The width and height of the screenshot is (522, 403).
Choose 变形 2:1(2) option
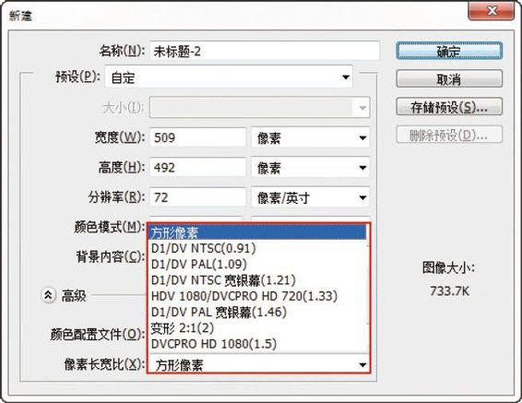pos(257,328)
